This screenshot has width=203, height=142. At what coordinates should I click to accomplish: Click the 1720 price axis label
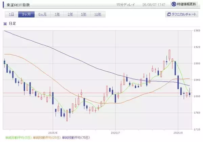click(197, 129)
